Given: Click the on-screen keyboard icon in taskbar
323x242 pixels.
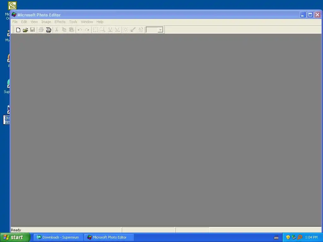Looking at the screenshot, I should (x=276, y=238).
